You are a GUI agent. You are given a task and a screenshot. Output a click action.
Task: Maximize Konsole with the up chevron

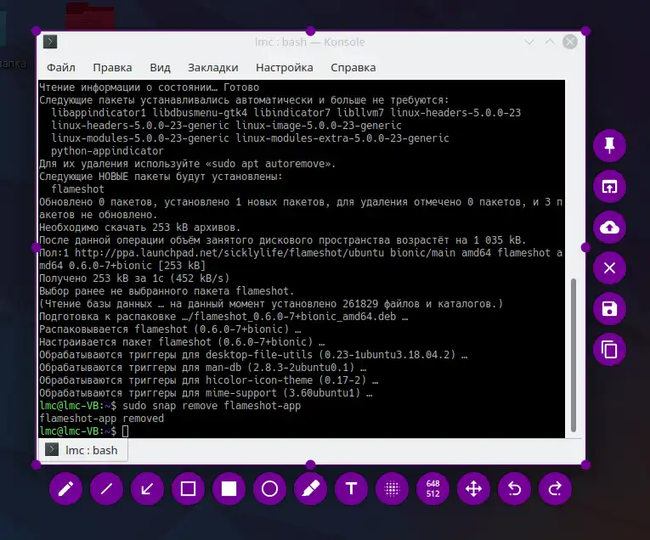pos(550,42)
